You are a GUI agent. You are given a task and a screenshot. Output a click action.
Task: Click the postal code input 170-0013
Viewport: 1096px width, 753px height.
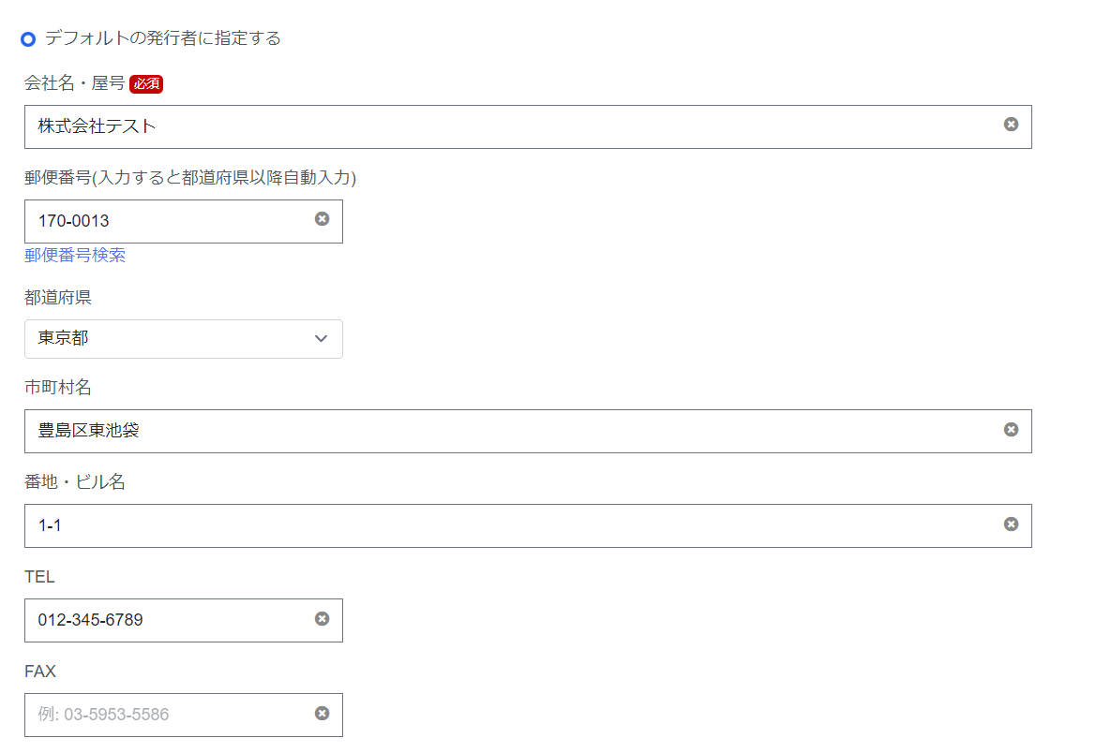coord(169,221)
